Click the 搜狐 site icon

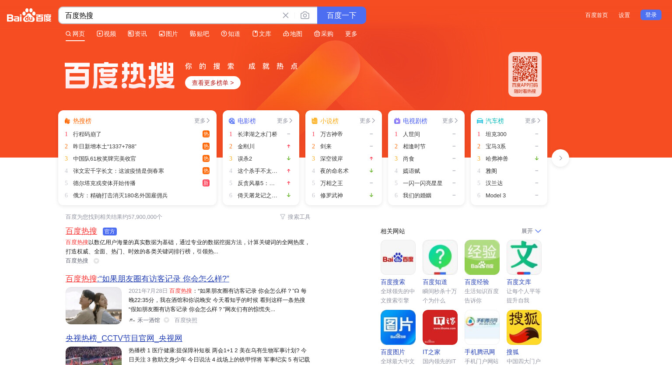[x=524, y=327]
